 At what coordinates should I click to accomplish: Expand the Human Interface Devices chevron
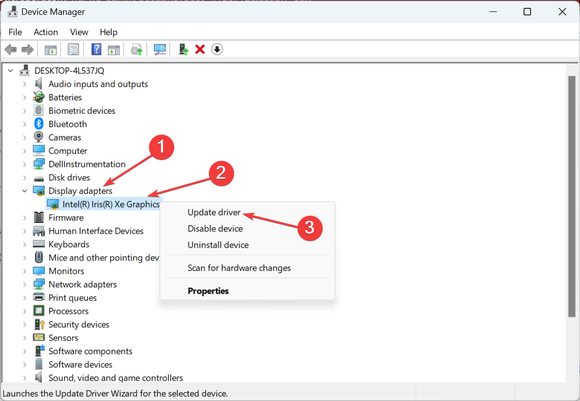click(24, 230)
